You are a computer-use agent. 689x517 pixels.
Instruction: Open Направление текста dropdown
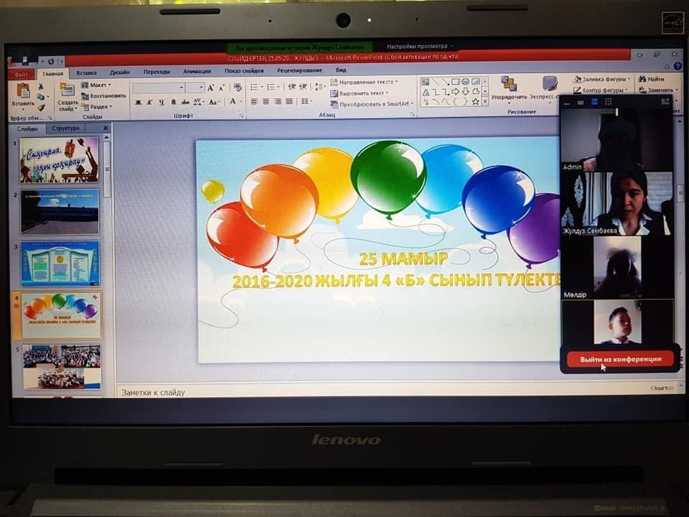click(364, 82)
